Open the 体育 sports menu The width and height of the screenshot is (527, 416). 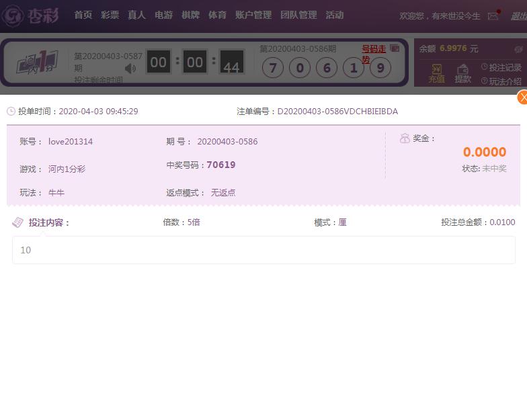pos(217,15)
